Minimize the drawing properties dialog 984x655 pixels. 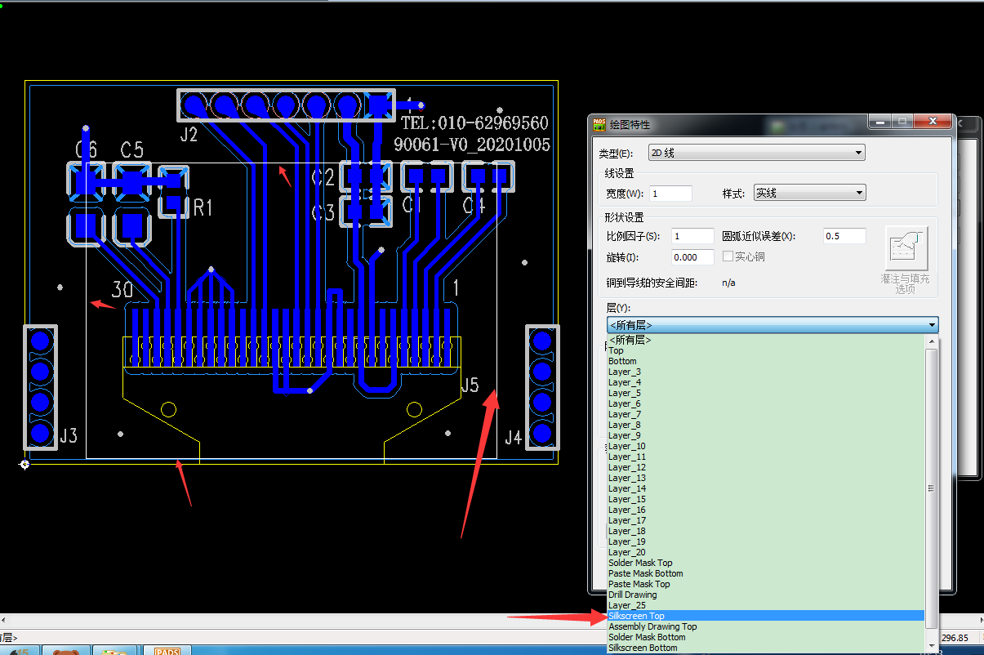click(x=879, y=122)
